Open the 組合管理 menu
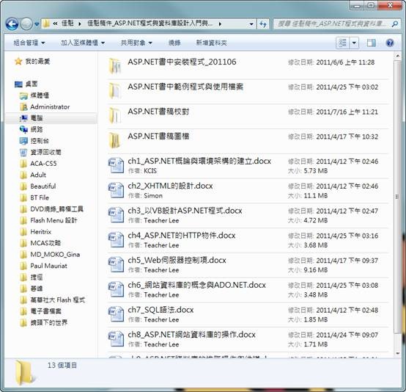The height and width of the screenshot is (392, 406). (x=29, y=43)
